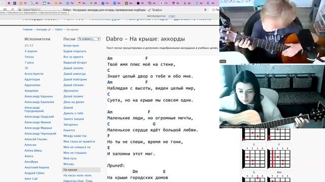Open 'Dabro' breadcrumb link
Screen dimensions: 325x182
(x=59, y=29)
